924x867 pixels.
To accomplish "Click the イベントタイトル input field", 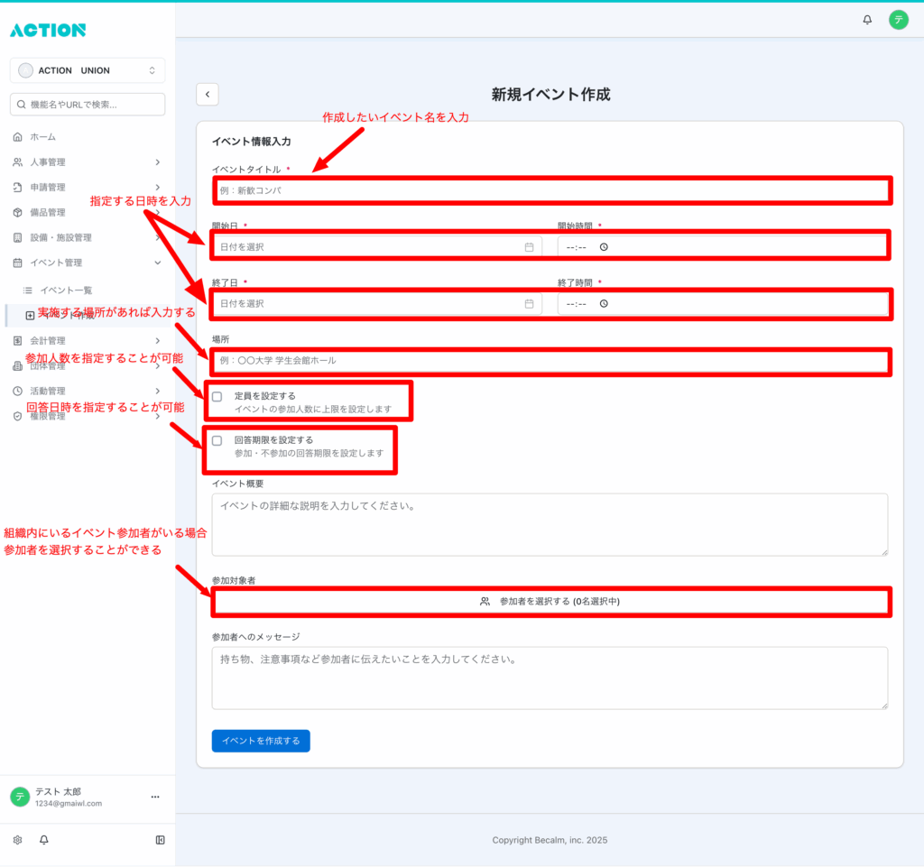I will [x=550, y=190].
